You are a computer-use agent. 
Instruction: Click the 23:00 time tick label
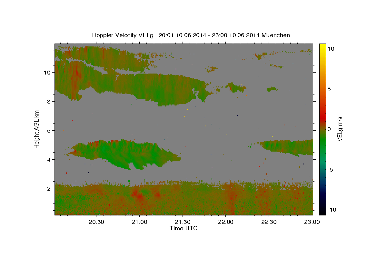[x=313, y=222]
